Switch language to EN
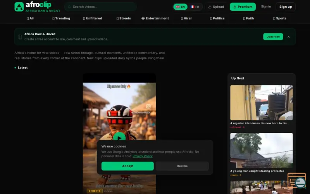Viewport: 310px width, 194px height. click(180, 7)
